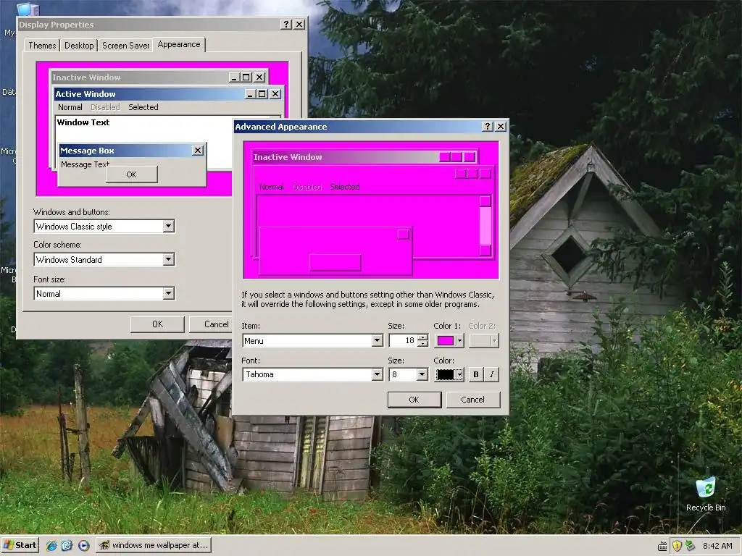This screenshot has width=742, height=556.
Task: Launch Windows Media Player from Quick Launch
Action: (x=83, y=545)
